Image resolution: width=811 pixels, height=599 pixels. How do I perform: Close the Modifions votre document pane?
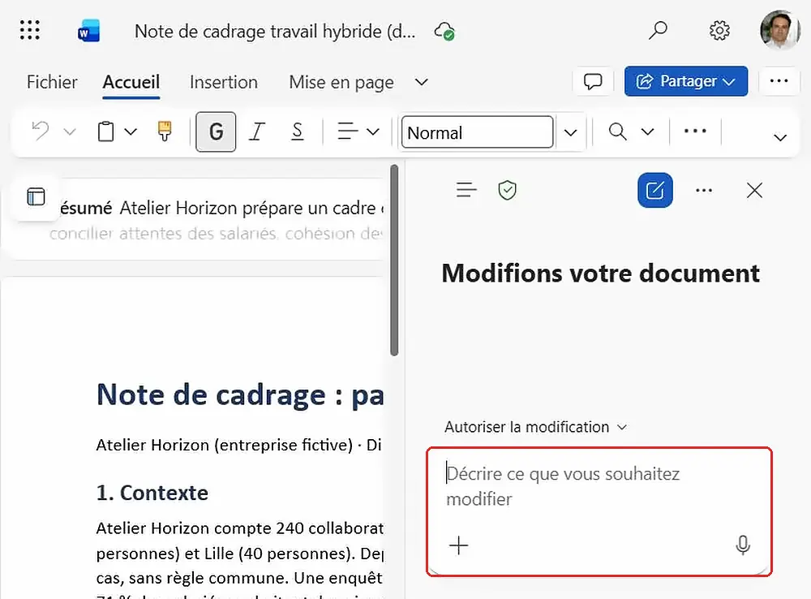tap(754, 190)
